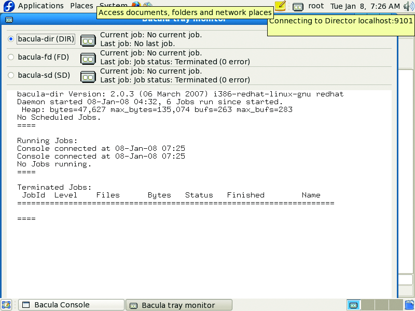Viewport: 415px width, 311px height.
Task: Click the clock showing Tue Jan 8
Action: click(365, 6)
